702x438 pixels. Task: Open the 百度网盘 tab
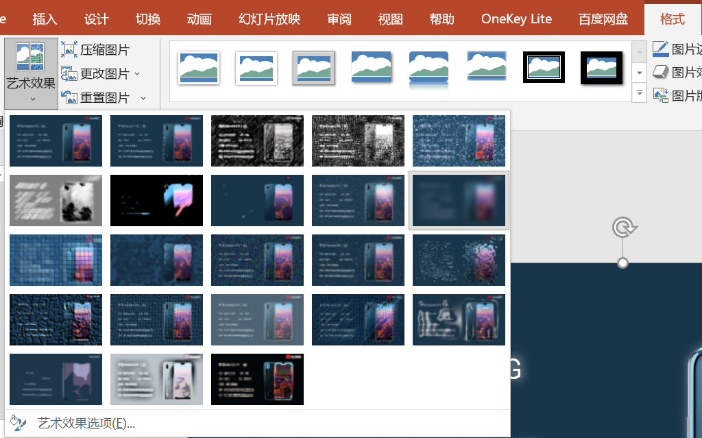603,19
